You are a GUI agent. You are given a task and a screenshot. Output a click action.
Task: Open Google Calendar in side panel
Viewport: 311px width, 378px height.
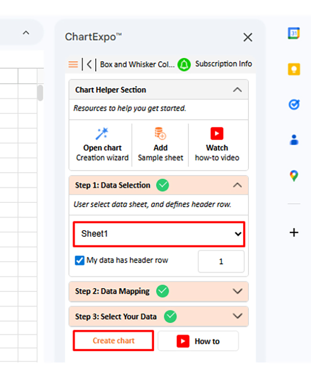[x=293, y=33]
